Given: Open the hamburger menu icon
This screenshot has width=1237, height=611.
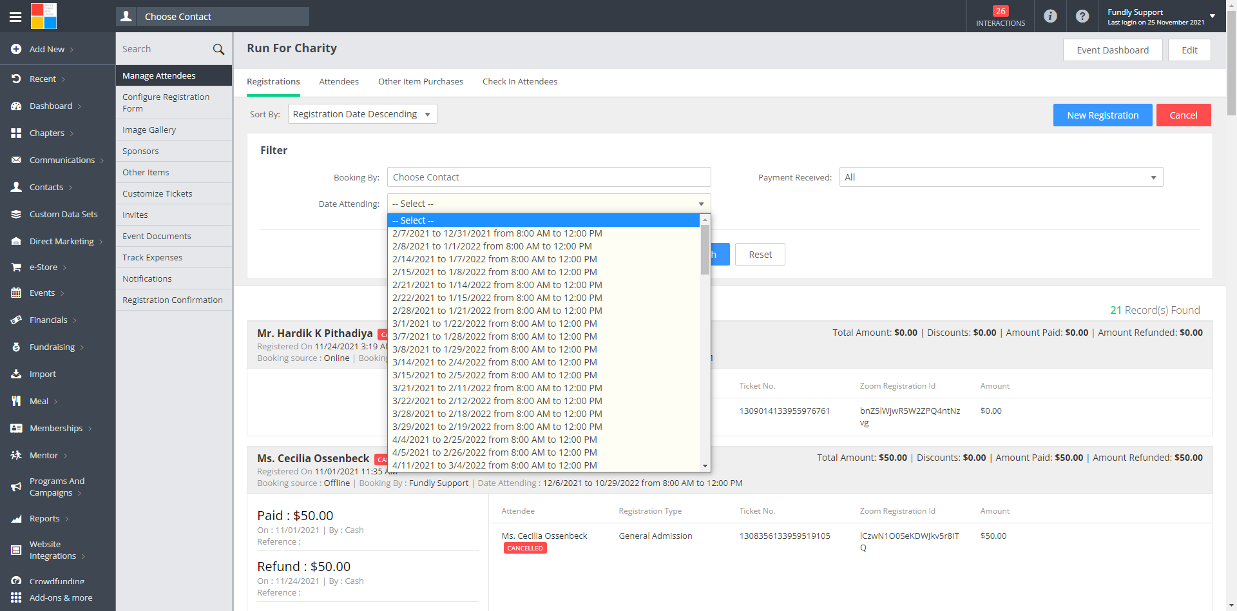Looking at the screenshot, I should pos(15,17).
